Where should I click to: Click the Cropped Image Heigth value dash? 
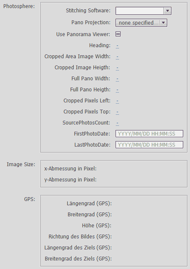pos(117,68)
